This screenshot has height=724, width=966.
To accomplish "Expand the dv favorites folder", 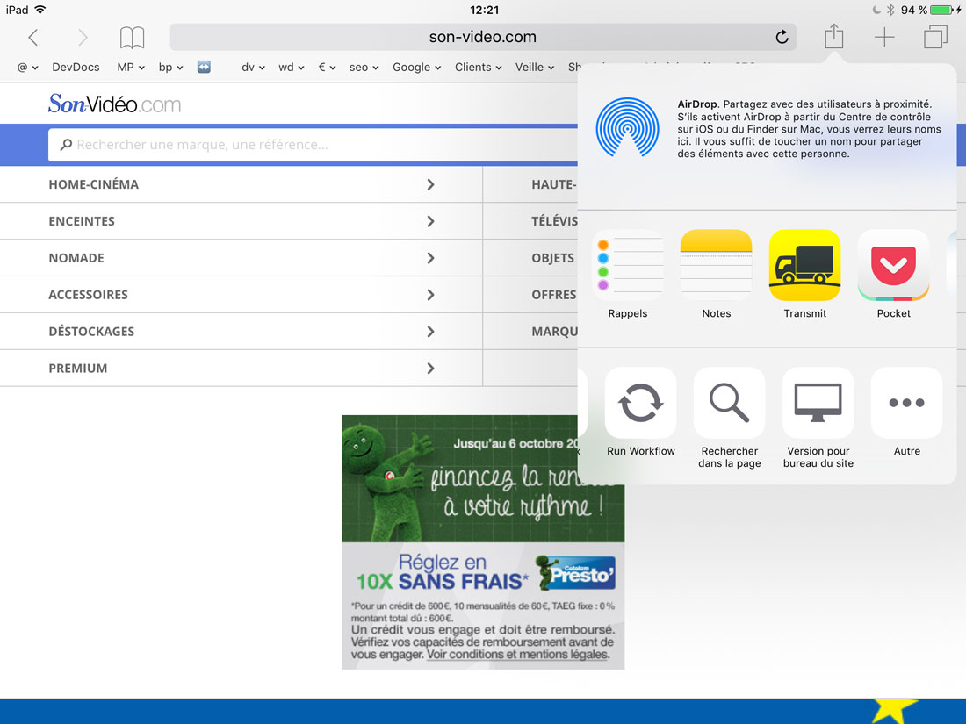I will coord(253,67).
